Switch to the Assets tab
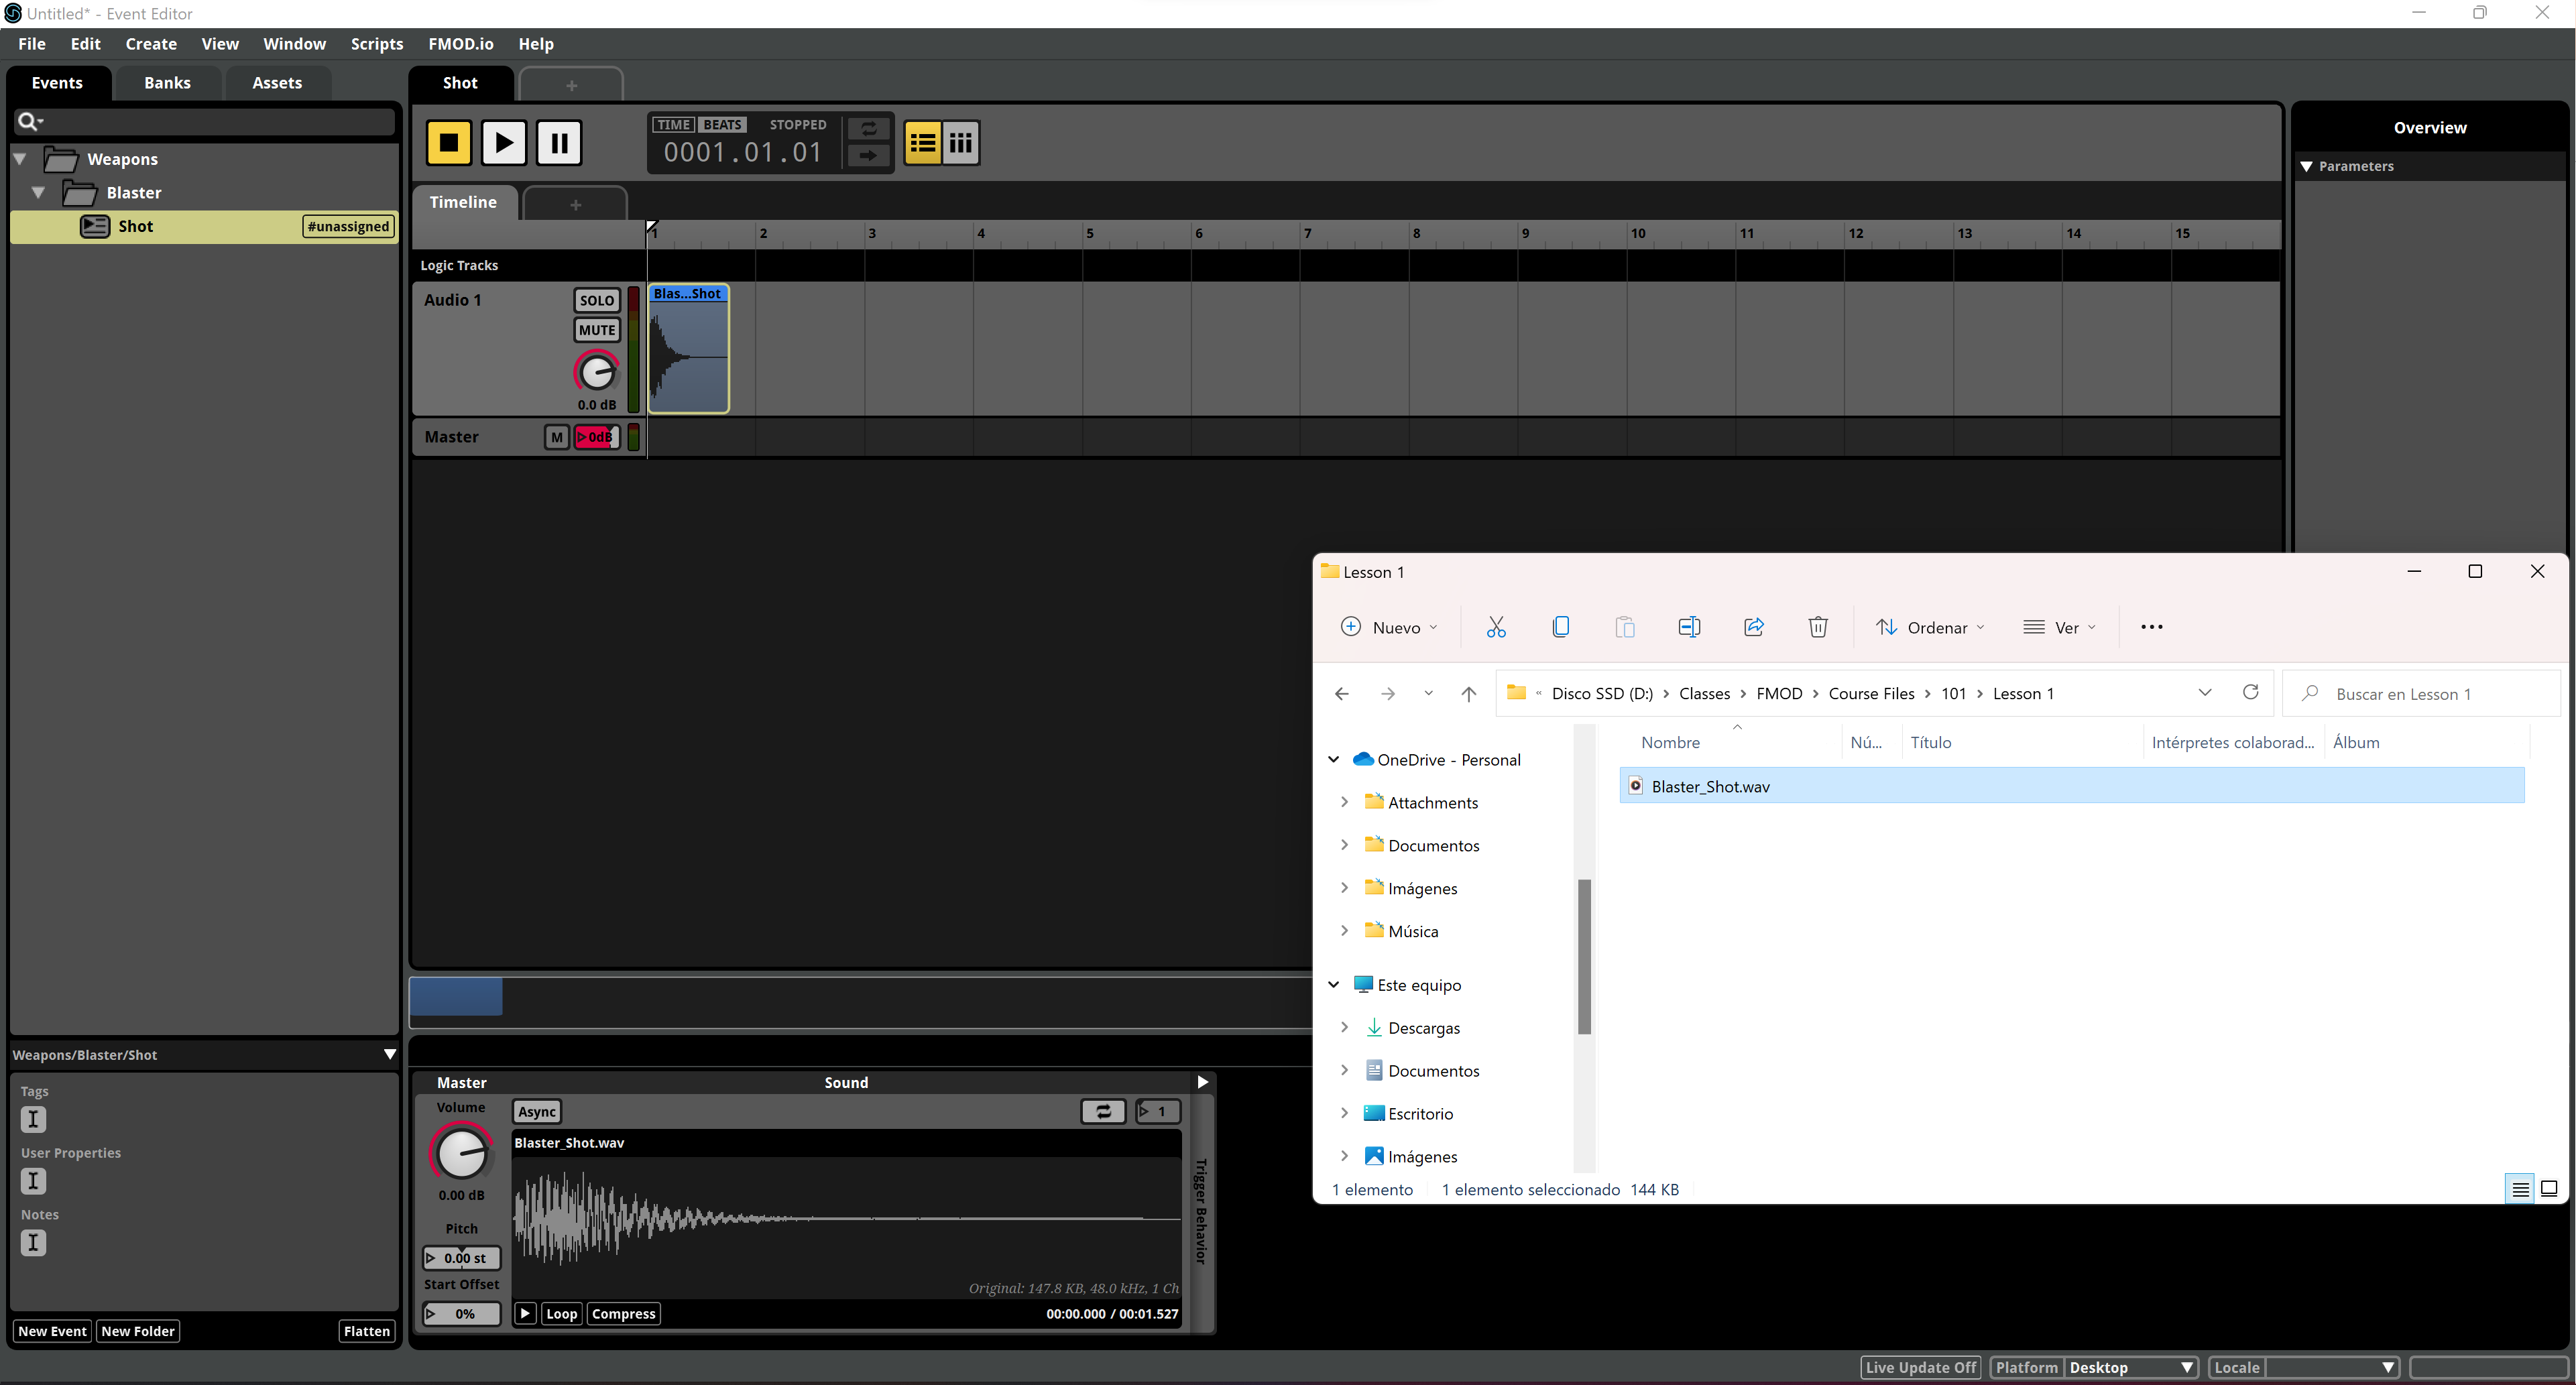Screen dimensions: 2576x1385 pos(277,83)
